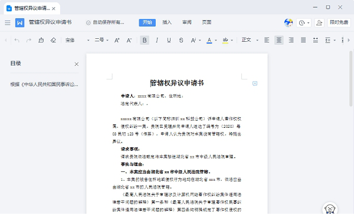354x222 pixels.
Task: Jump to outline entry 根据《中华人民共和国民事诉讼...
Action: point(44,85)
